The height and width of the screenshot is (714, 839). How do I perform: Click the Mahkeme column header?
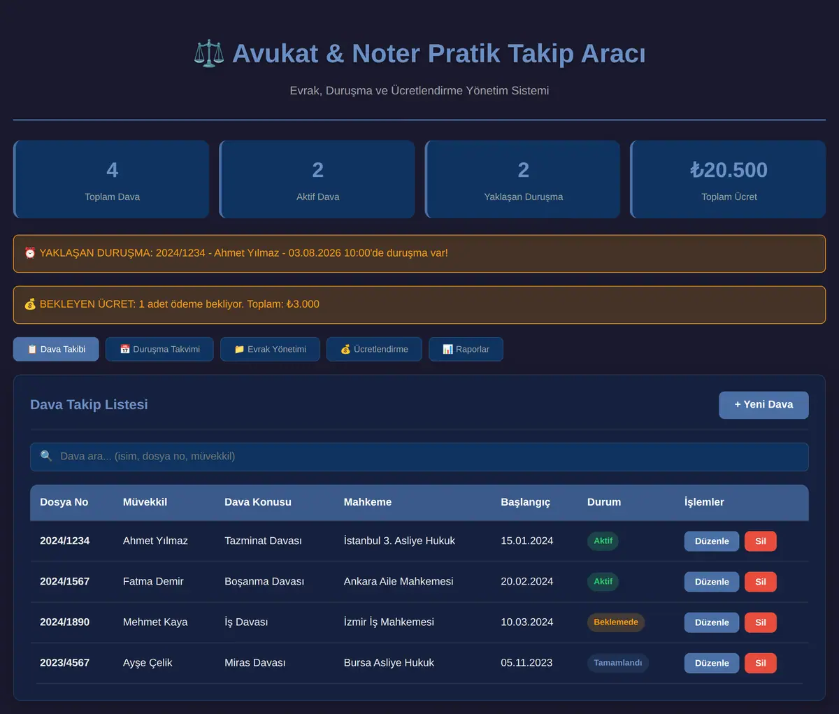pos(368,502)
